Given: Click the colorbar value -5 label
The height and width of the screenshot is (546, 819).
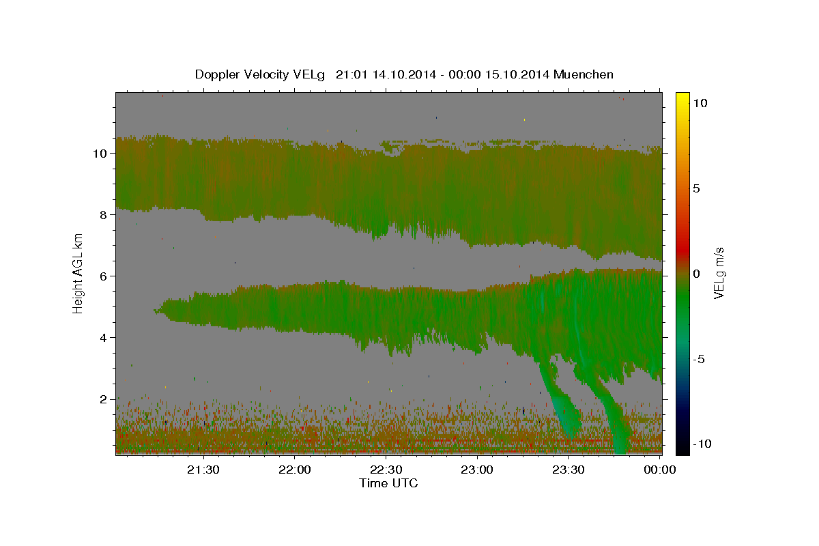Looking at the screenshot, I should (x=699, y=359).
